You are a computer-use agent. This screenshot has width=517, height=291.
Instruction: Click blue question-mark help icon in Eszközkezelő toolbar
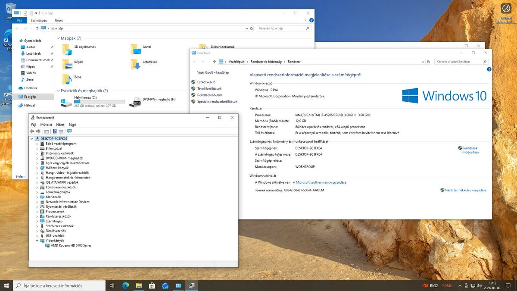[x=55, y=131]
